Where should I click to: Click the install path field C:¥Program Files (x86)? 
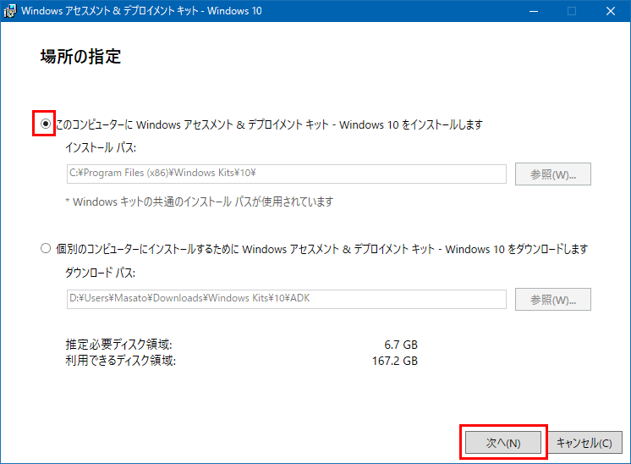(287, 174)
